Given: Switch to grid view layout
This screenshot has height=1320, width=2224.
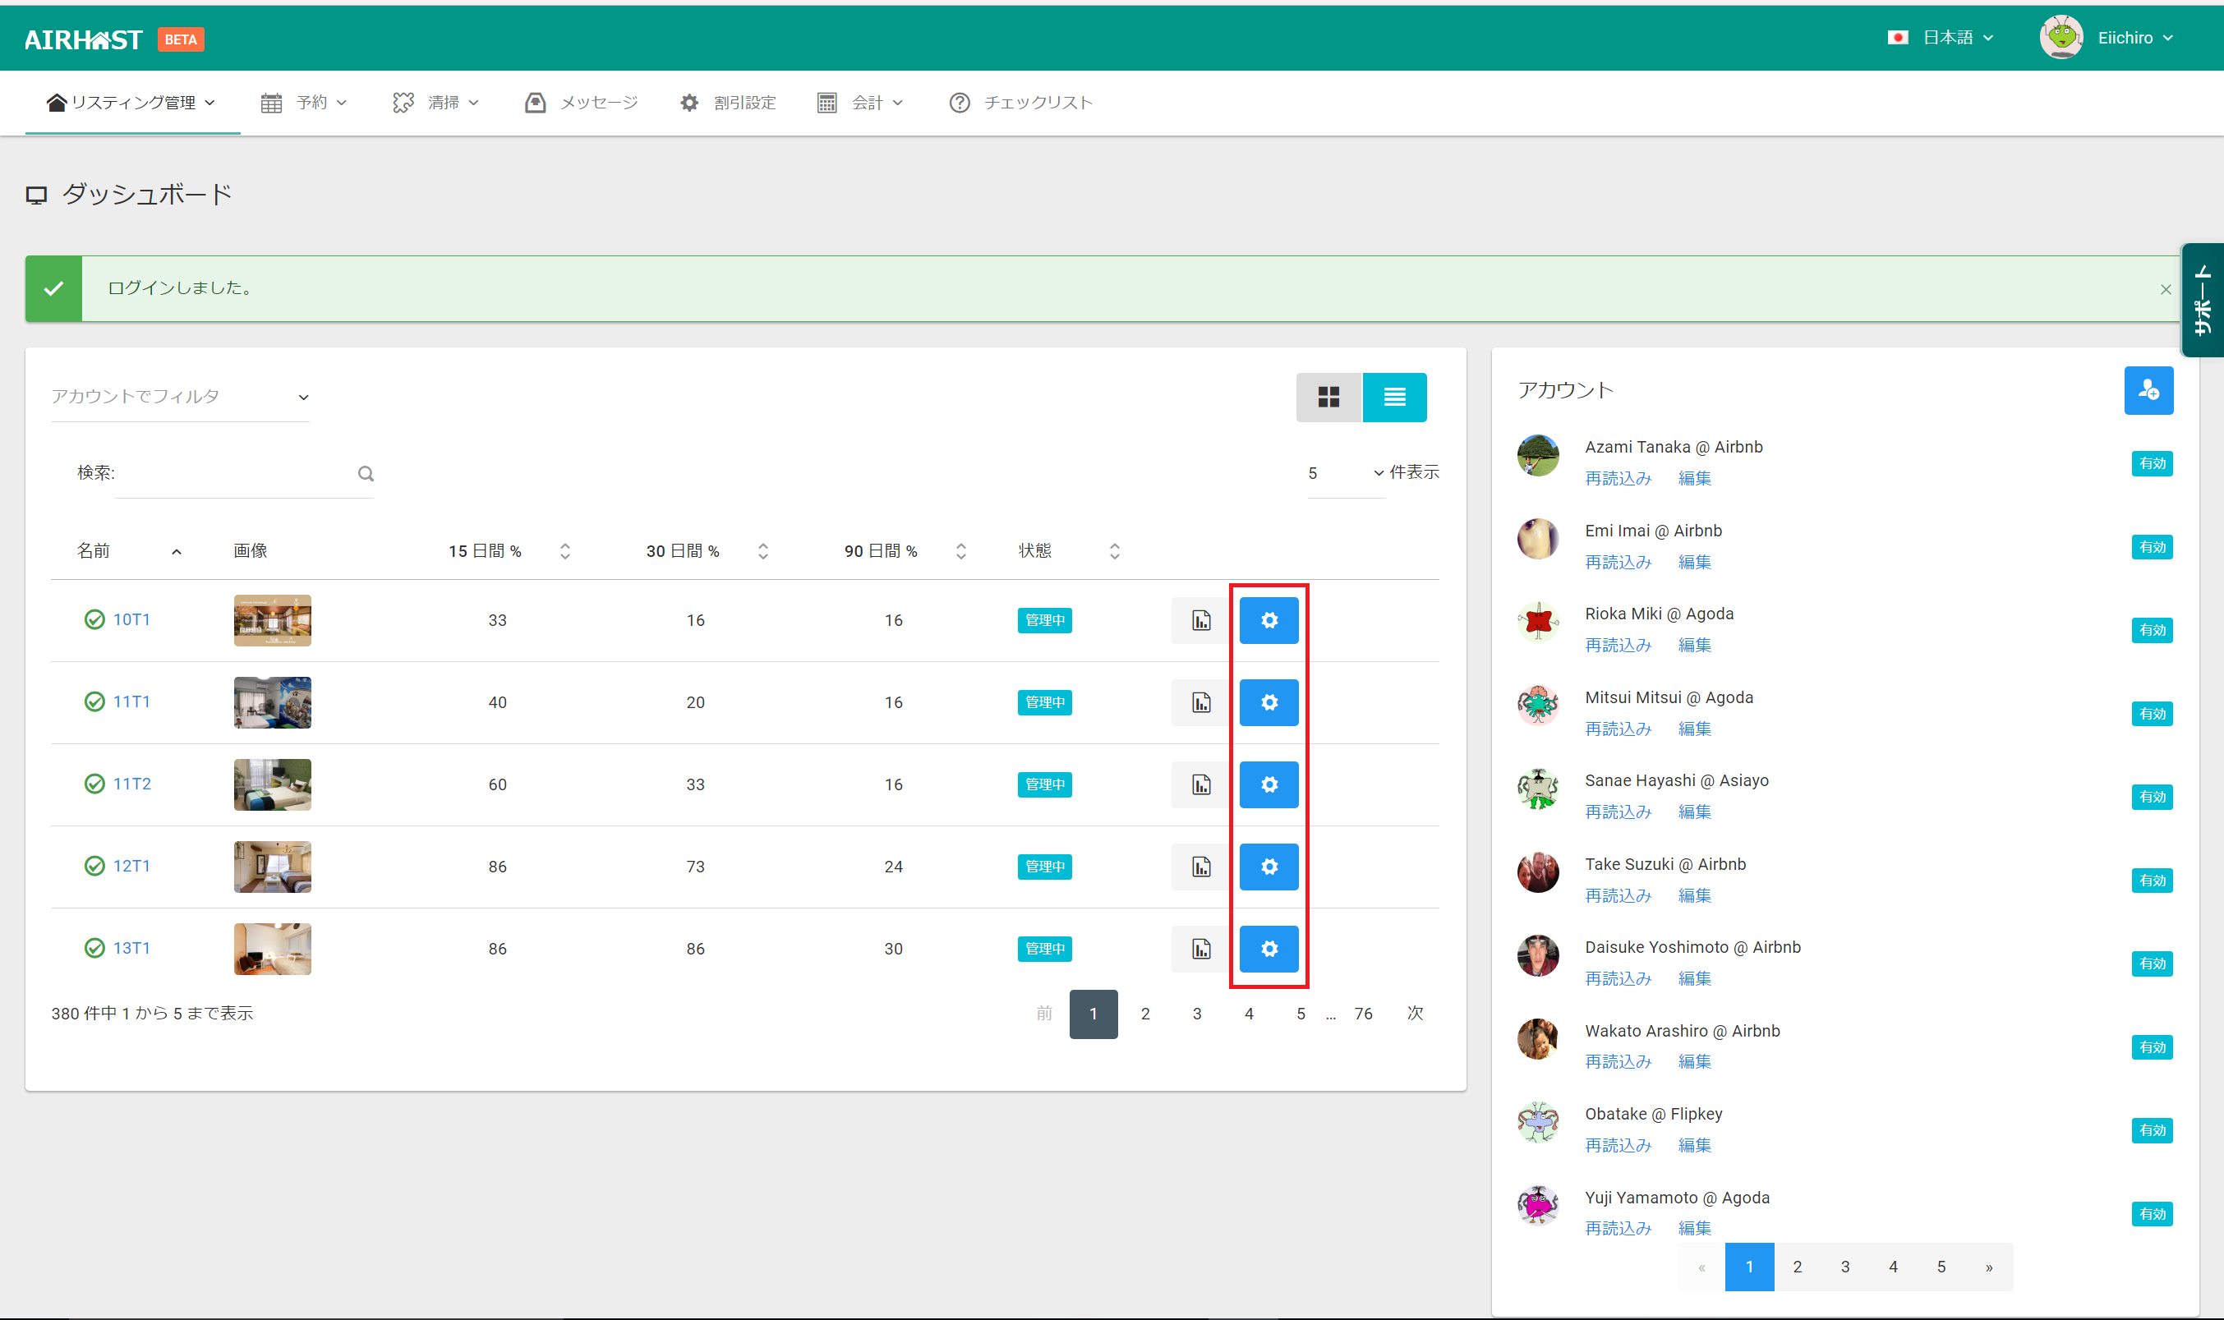Looking at the screenshot, I should pos(1328,397).
